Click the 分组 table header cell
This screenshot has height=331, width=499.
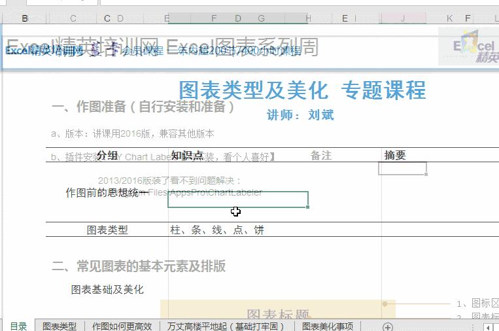[107, 155]
